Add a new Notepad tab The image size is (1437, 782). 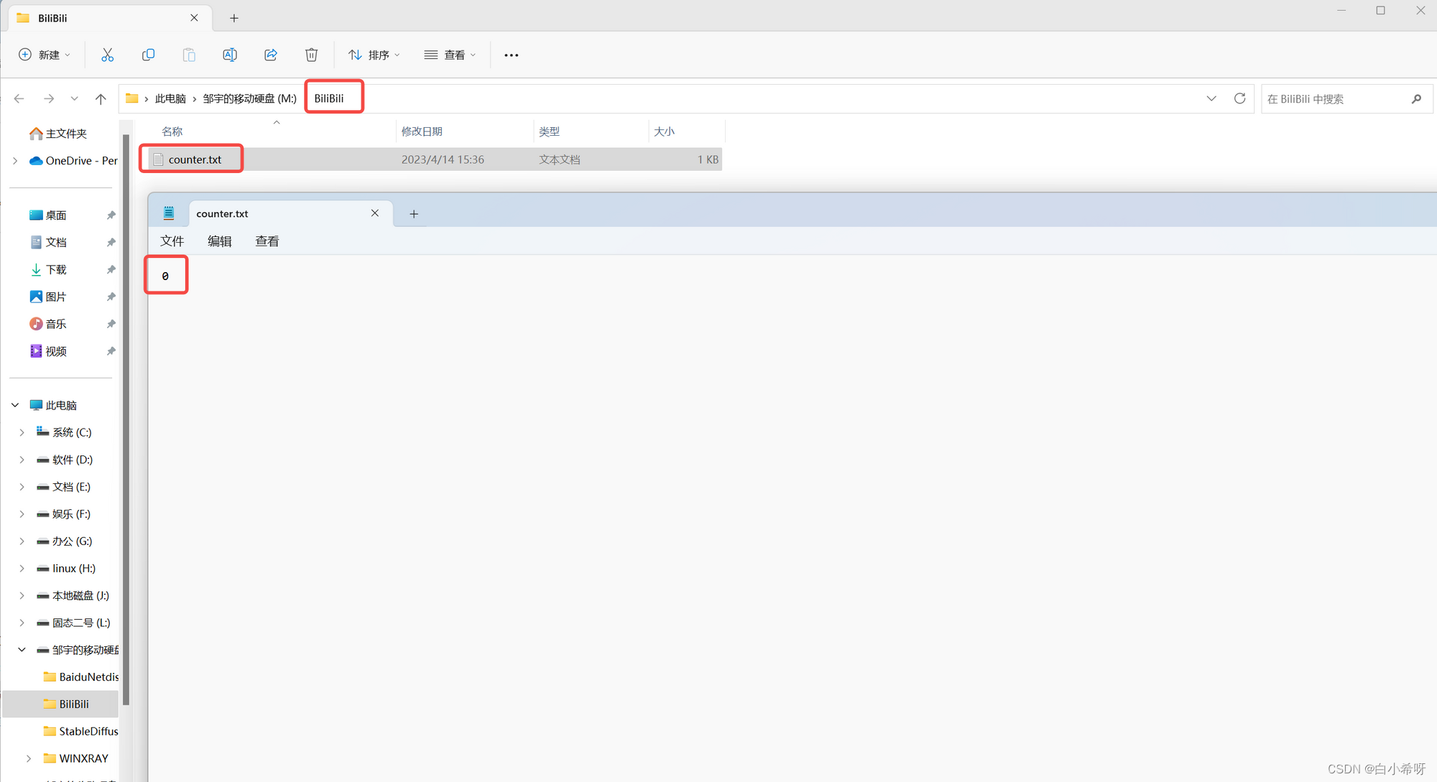(414, 214)
